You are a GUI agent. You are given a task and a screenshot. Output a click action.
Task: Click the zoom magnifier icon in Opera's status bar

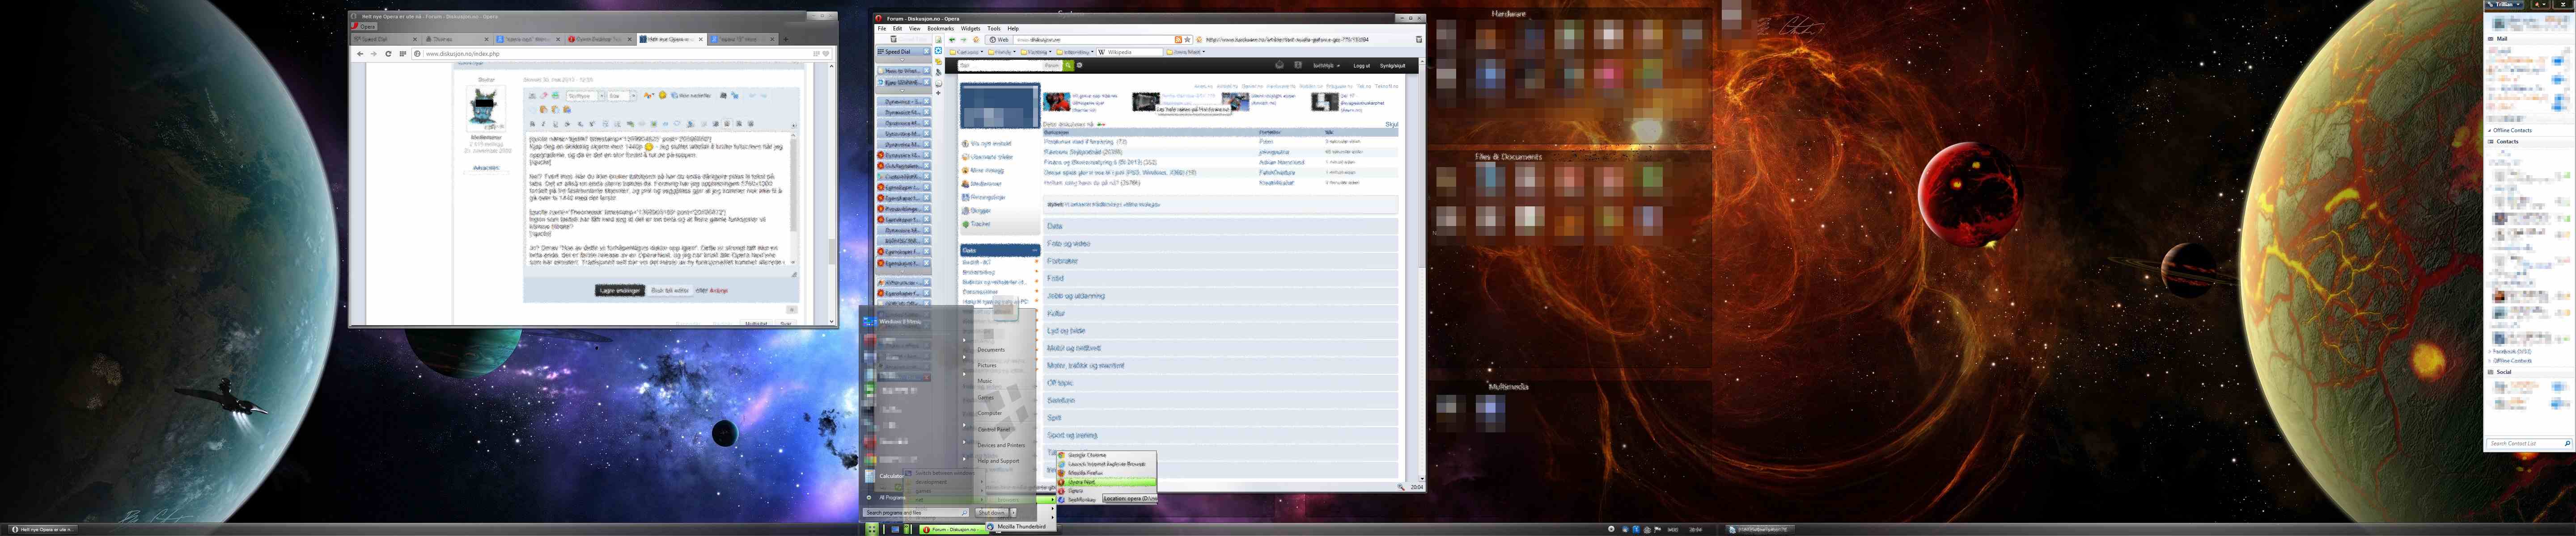(x=1401, y=487)
